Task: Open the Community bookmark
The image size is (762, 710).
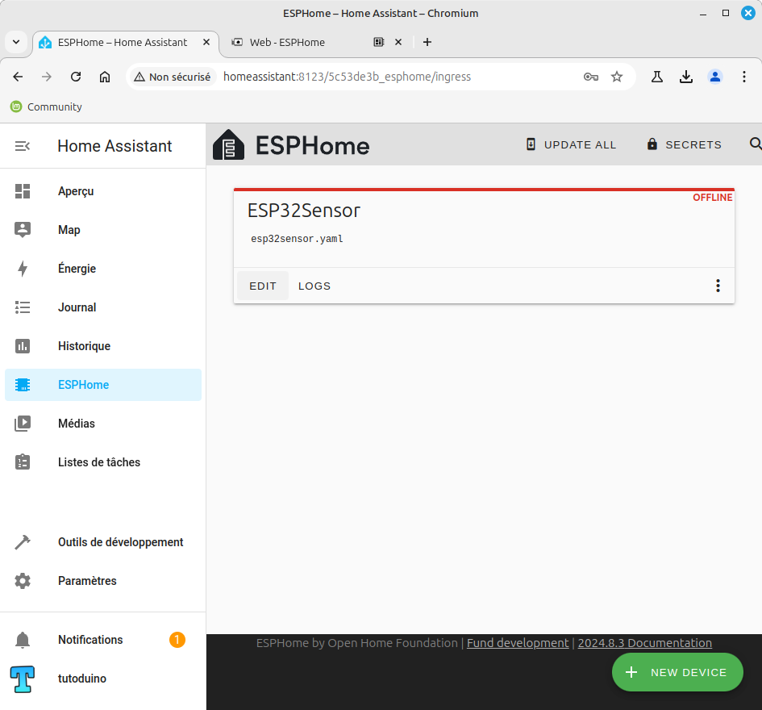Action: click(46, 106)
